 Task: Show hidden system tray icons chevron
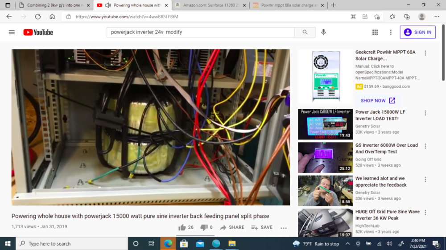(x=347, y=243)
